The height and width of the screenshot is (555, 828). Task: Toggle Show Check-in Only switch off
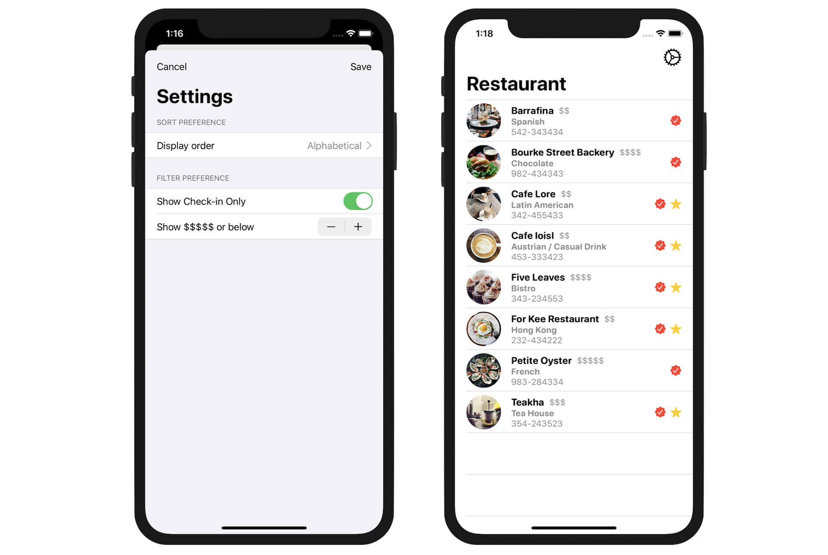click(357, 200)
